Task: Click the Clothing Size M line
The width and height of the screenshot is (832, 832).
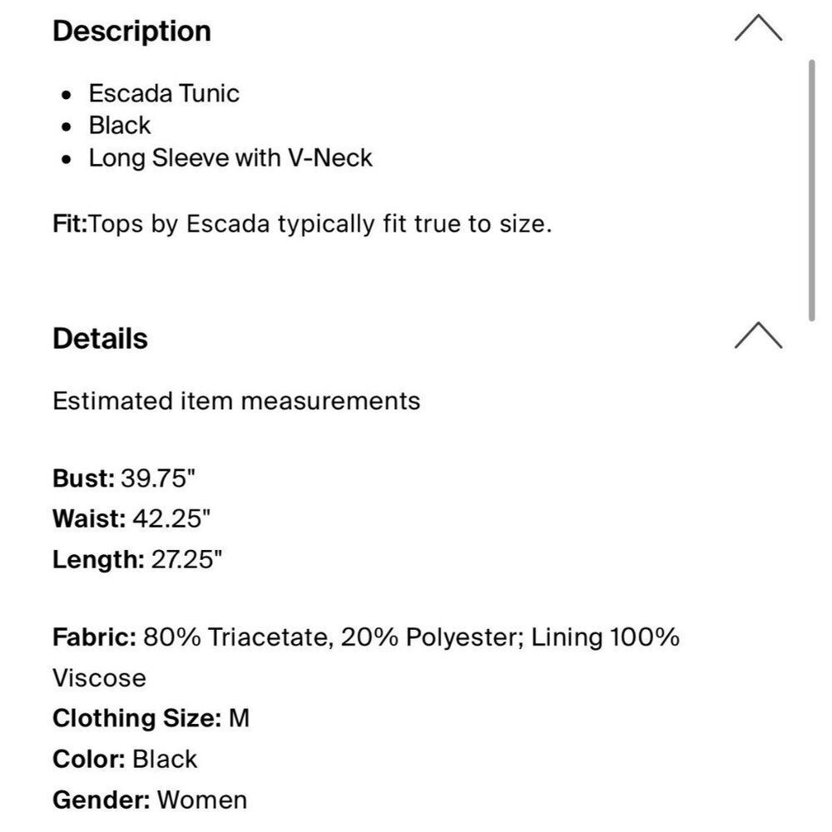Action: [151, 718]
